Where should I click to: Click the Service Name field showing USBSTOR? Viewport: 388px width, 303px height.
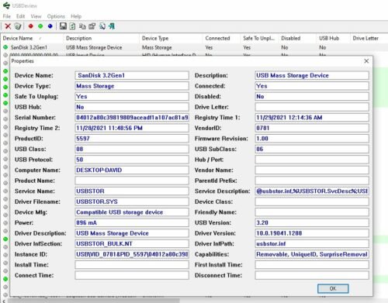tap(132, 191)
